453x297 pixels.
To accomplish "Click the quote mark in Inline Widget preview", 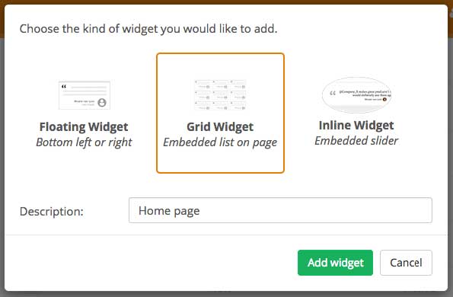I will 333,94.
